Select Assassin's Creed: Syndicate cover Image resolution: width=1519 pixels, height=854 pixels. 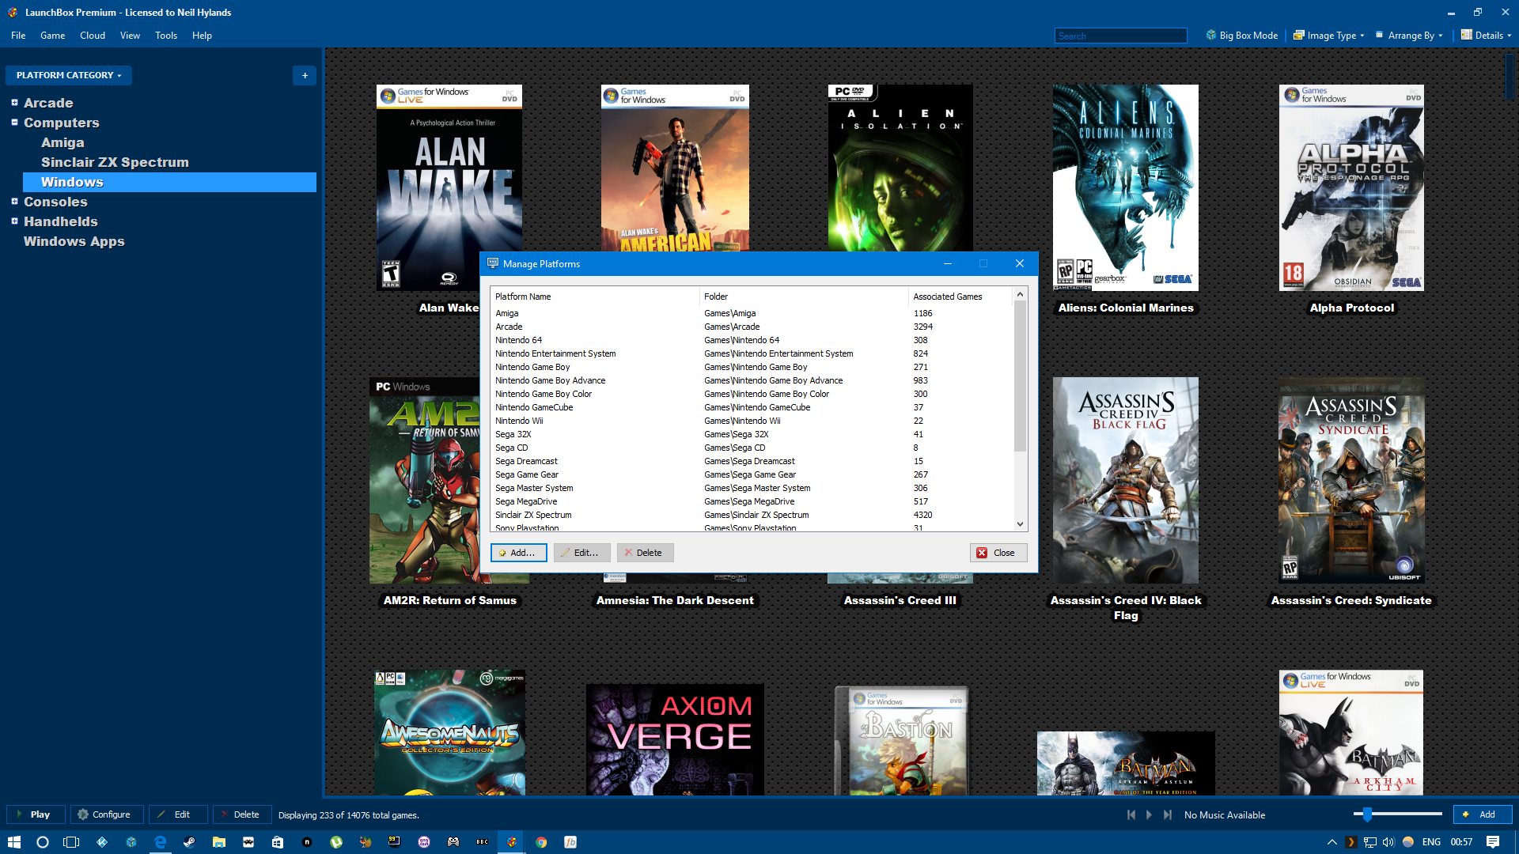click(1351, 480)
